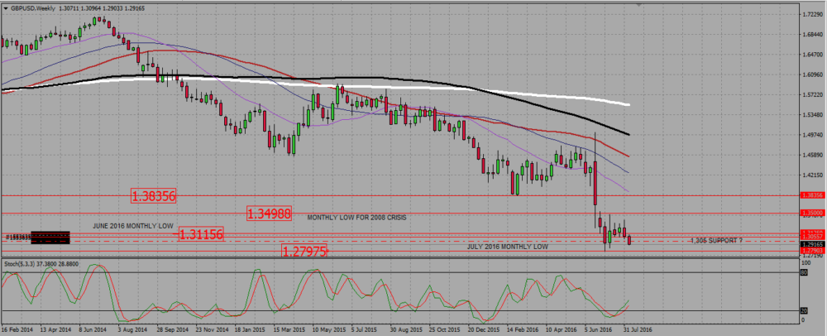Select the large boxed 1.27975 text label
Viewport: 827px width, 336px height.
(304, 251)
